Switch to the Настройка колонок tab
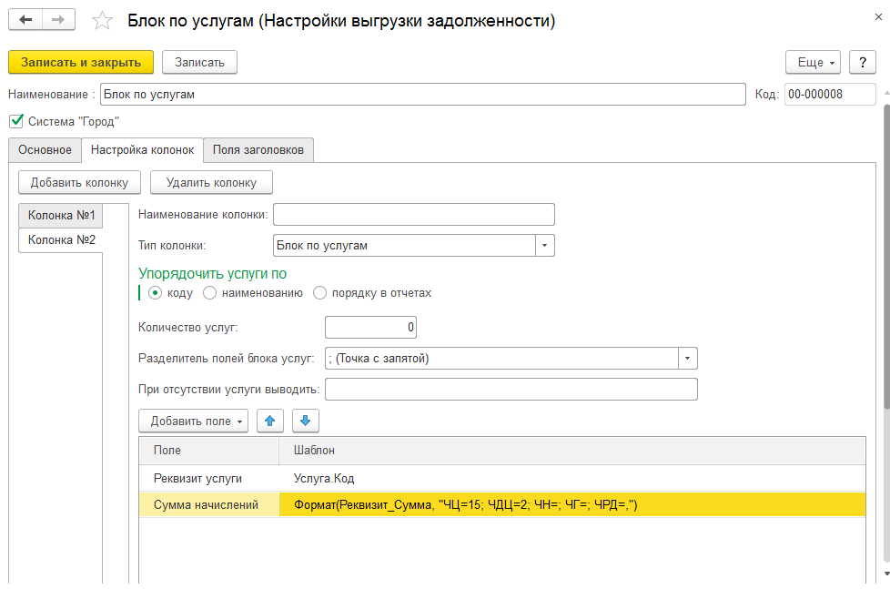This screenshot has height=589, width=890. [x=143, y=150]
